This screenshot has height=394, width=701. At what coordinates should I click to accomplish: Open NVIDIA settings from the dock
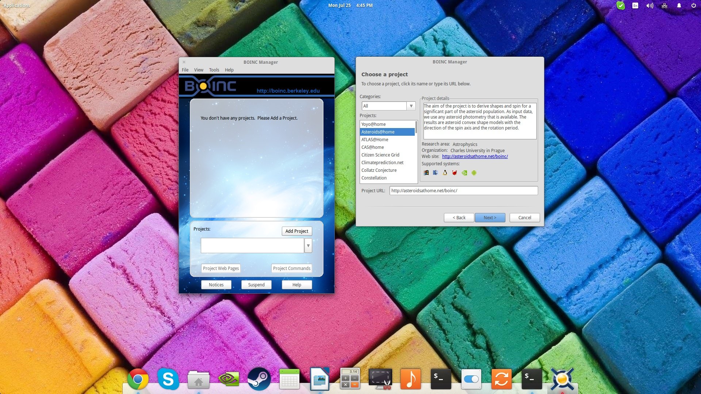[x=229, y=379]
